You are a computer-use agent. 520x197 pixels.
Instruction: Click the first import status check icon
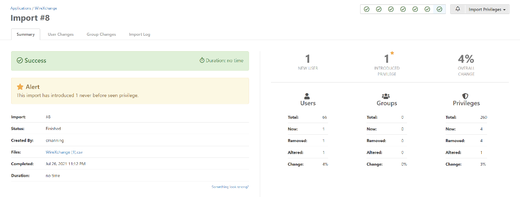[x=367, y=9]
